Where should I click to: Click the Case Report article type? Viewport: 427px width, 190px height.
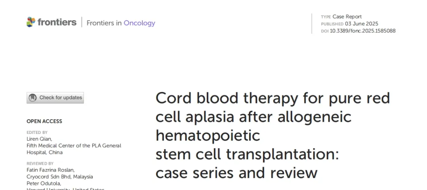pos(347,17)
